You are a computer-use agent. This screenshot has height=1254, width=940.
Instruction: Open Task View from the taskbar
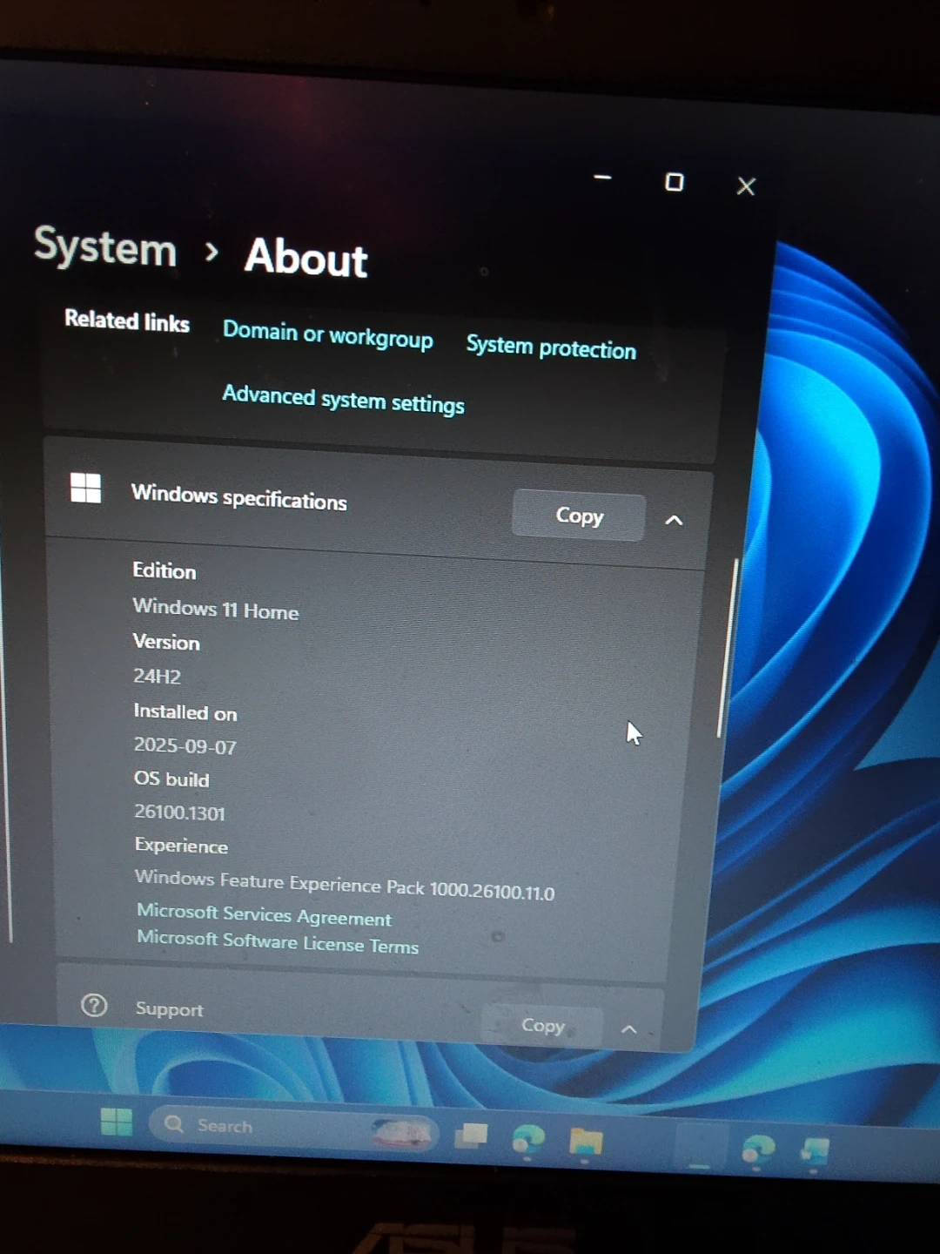coord(471,1136)
